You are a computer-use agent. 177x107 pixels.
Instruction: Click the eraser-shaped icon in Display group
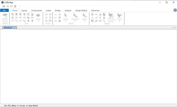click(96, 21)
